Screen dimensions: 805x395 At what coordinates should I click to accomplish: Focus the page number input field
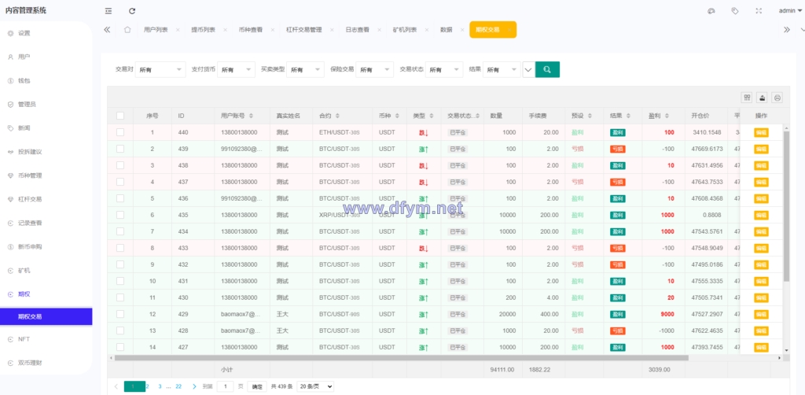[225, 386]
